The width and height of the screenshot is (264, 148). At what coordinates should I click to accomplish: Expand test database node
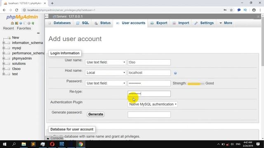pyautogui.click(x=4, y=74)
